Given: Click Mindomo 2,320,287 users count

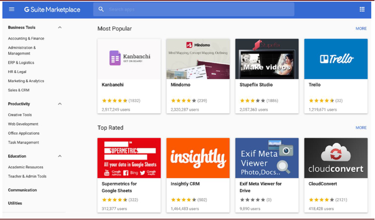Looking at the screenshot, I should pyautogui.click(x=185, y=110).
